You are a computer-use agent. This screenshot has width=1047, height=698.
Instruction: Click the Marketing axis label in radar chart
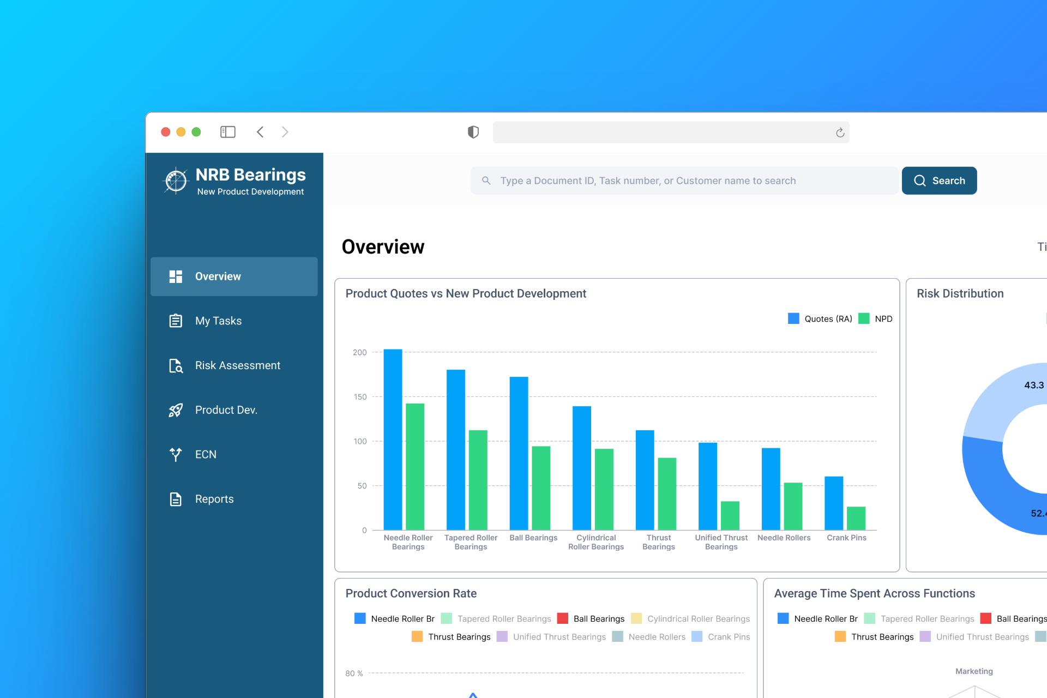(x=974, y=671)
